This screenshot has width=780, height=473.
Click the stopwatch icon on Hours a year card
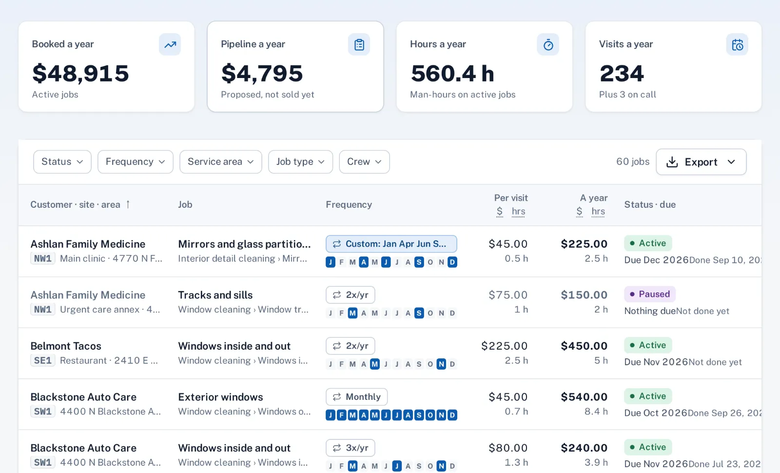pos(548,45)
